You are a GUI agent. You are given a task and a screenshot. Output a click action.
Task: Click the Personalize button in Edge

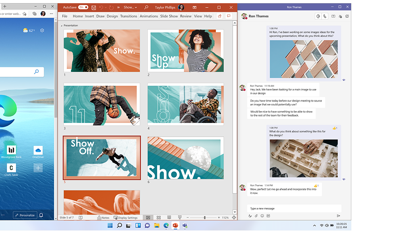tap(25, 215)
